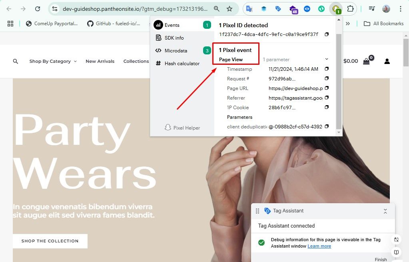Copy the Request # value

(x=327, y=78)
